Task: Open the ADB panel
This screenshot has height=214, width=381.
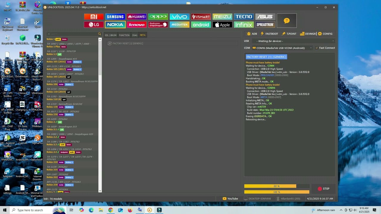Action: click(x=252, y=34)
